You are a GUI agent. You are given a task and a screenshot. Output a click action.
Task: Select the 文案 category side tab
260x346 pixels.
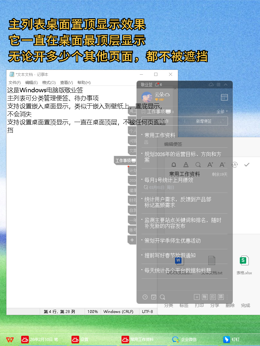(132, 151)
